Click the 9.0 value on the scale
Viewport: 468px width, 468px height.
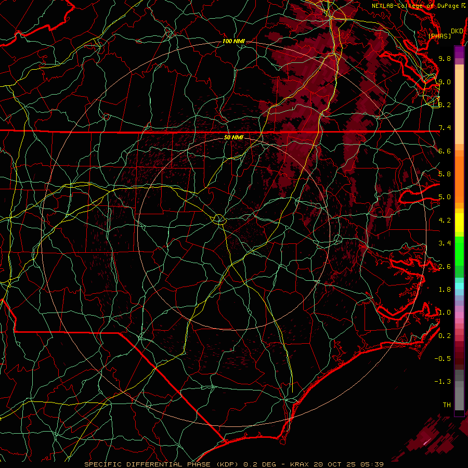point(445,82)
